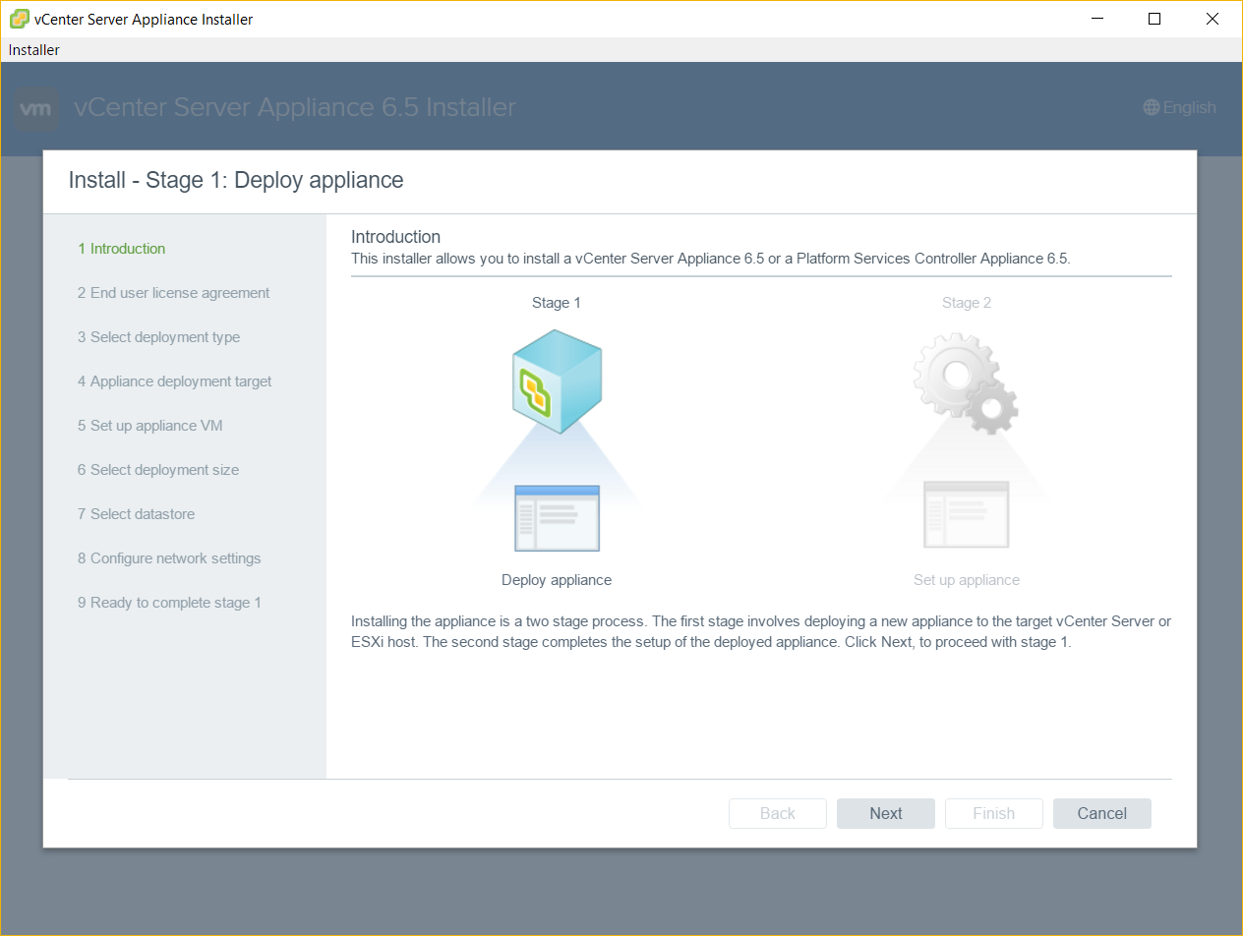Click the 'This installer allows you to install' description line
This screenshot has height=936, width=1243.
[711, 259]
